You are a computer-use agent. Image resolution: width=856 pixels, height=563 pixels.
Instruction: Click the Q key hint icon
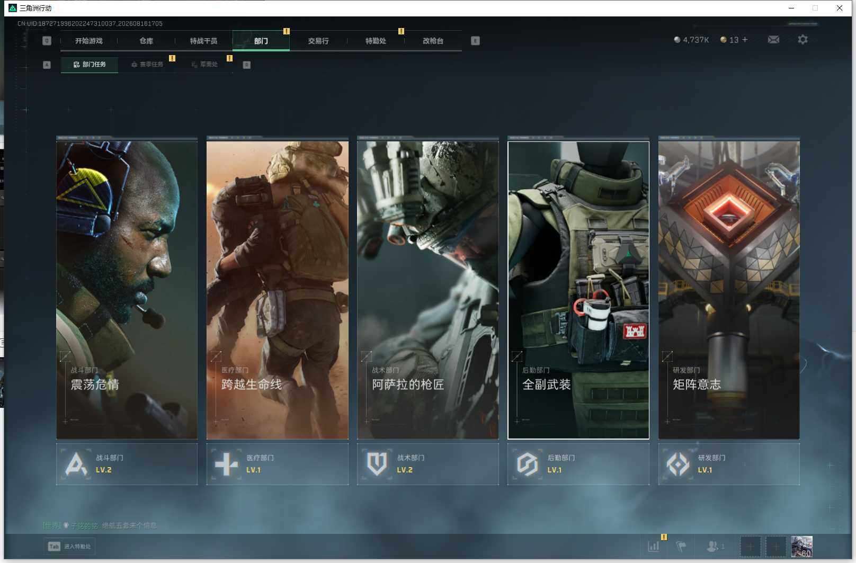pyautogui.click(x=47, y=41)
